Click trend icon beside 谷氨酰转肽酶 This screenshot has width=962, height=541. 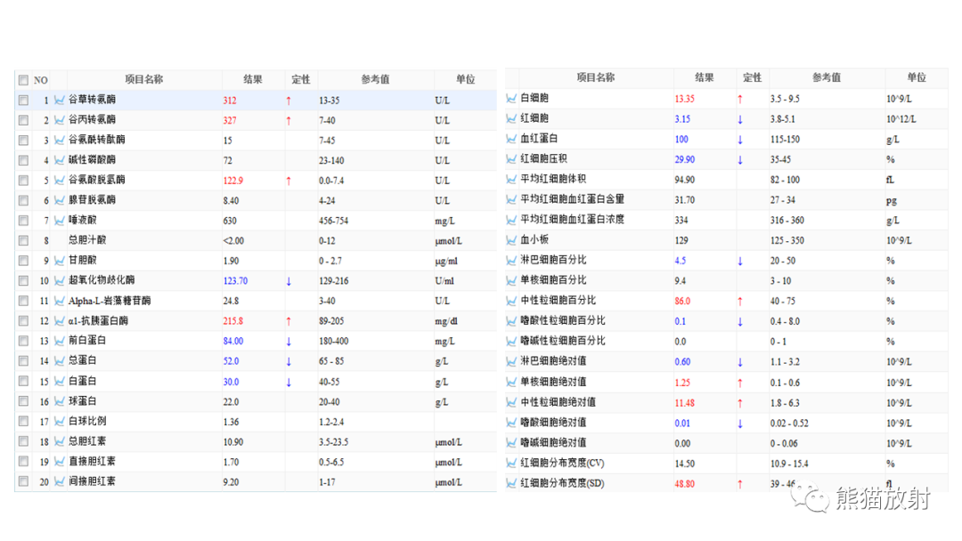[59, 141]
